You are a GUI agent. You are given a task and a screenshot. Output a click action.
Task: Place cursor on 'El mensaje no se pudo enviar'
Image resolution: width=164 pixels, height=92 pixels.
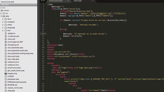pyautogui.click(x=90, y=34)
